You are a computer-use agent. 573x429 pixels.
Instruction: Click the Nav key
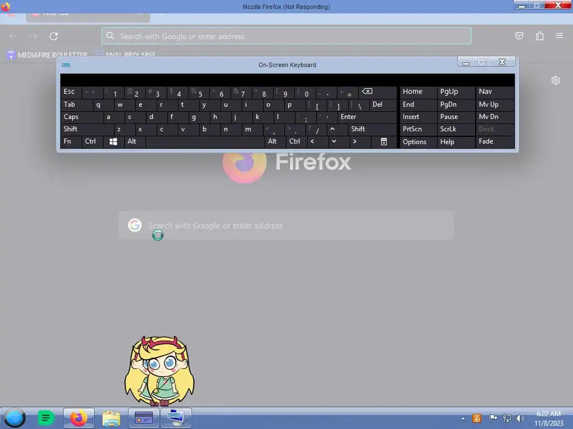pos(495,92)
